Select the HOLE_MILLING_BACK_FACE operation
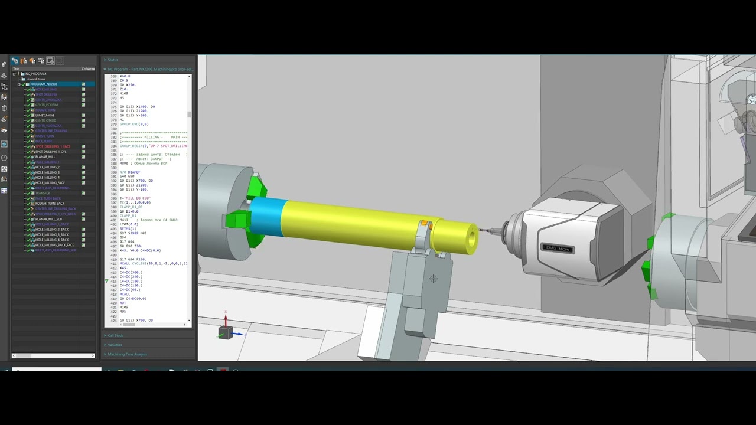The image size is (756, 425). pyautogui.click(x=55, y=245)
